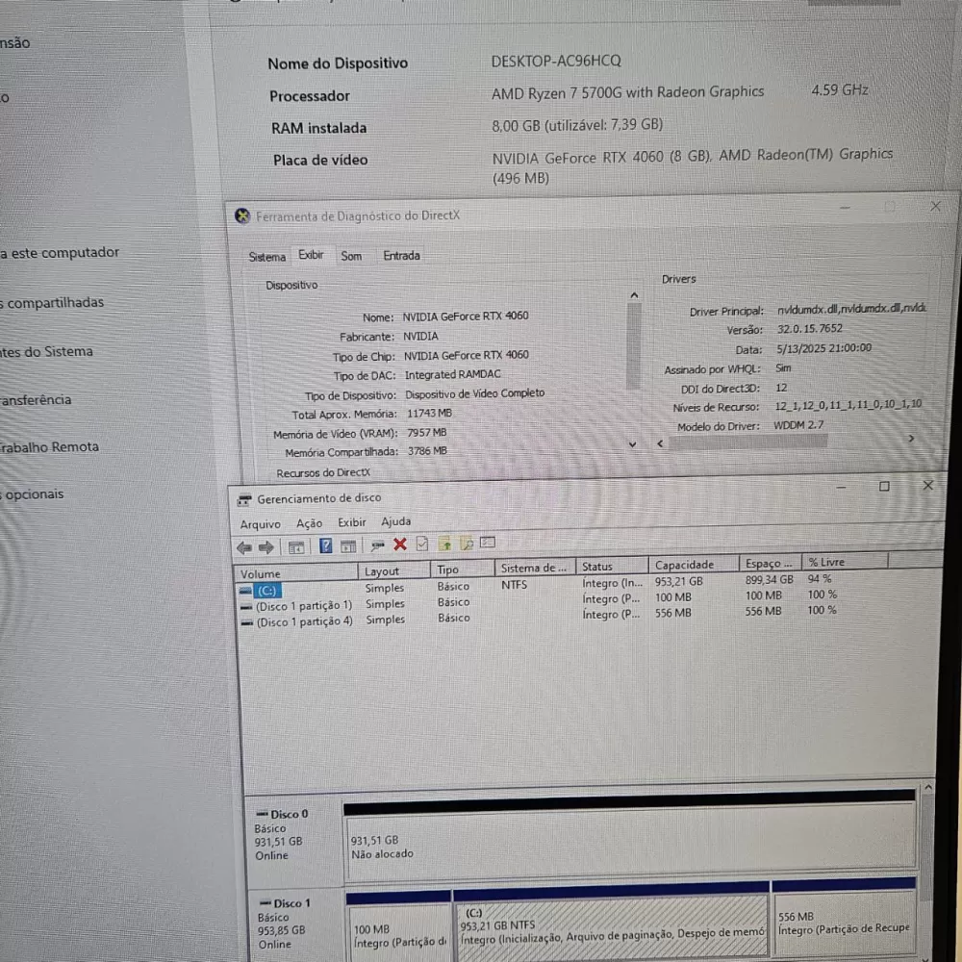Click the 7957 MB VRAM value

[x=427, y=433]
